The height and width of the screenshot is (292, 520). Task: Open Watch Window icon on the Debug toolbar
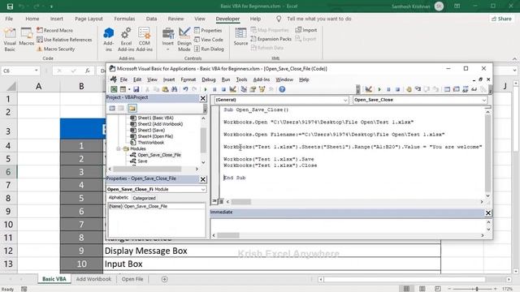coord(466,89)
